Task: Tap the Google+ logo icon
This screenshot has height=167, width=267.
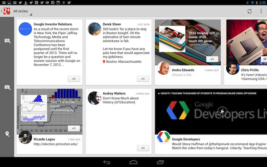Action: 6,11
